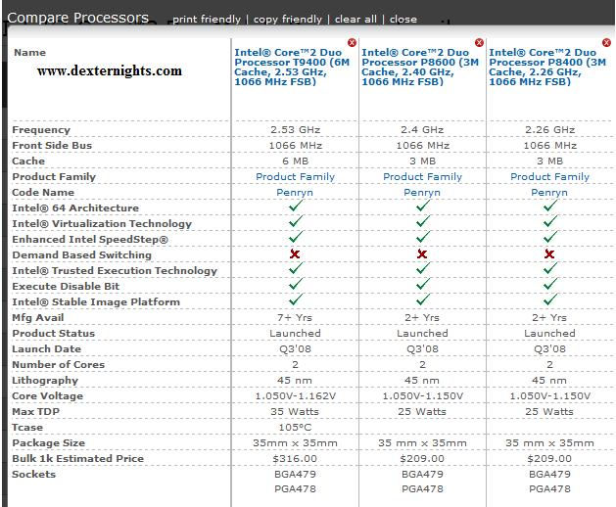The width and height of the screenshot is (616, 507).
Task: Click the Launch Date row label
Action: (46, 348)
